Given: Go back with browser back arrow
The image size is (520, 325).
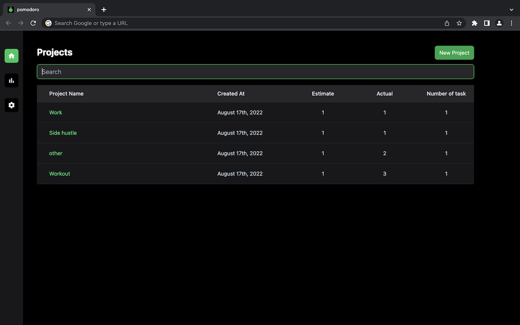Looking at the screenshot, I should tap(9, 23).
